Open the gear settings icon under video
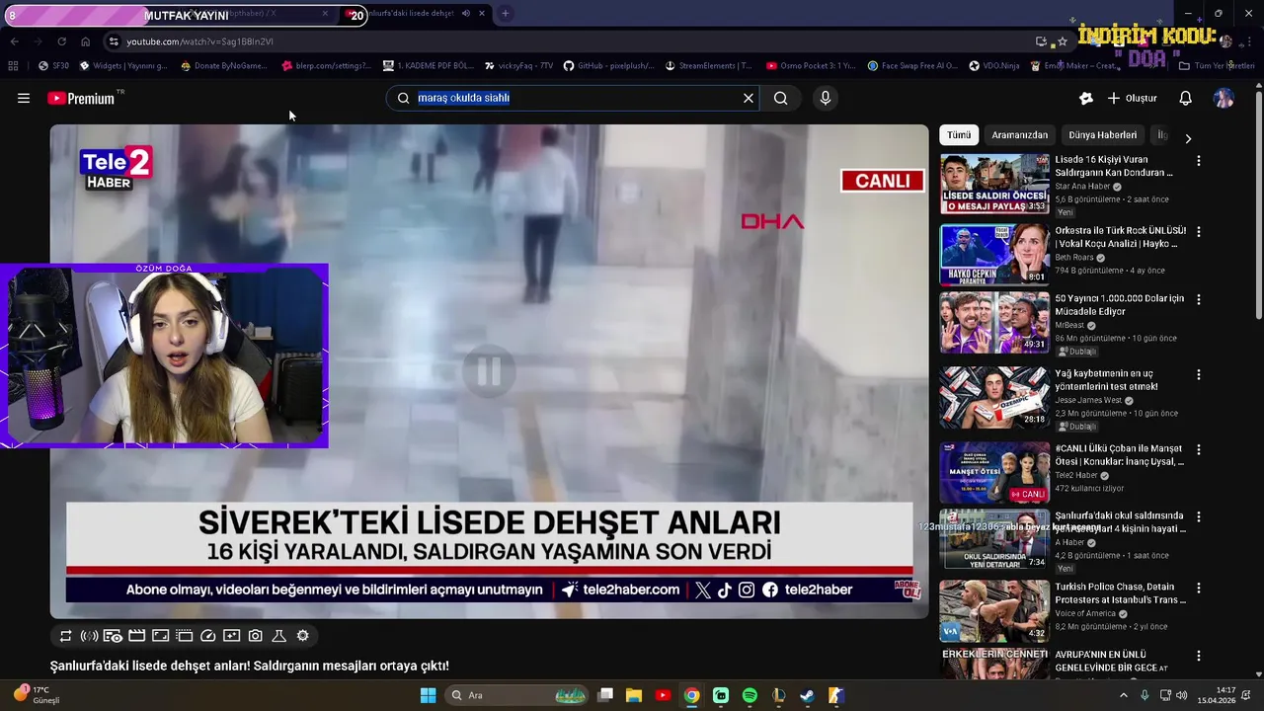 [303, 636]
